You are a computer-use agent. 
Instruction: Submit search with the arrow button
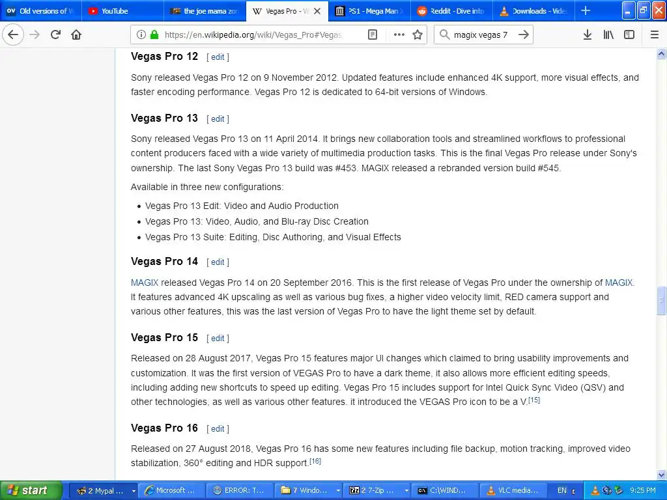pyautogui.click(x=524, y=35)
